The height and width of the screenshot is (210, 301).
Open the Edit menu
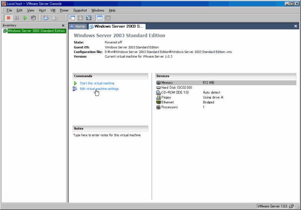coord(19,10)
